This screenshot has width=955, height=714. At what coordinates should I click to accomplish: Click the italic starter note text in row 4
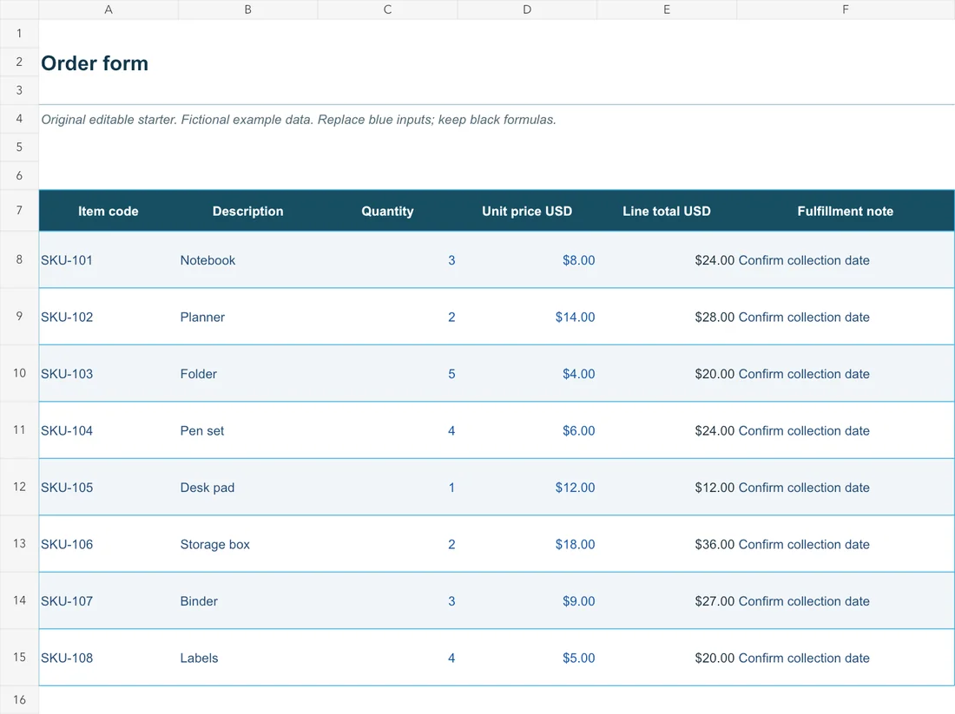299,120
